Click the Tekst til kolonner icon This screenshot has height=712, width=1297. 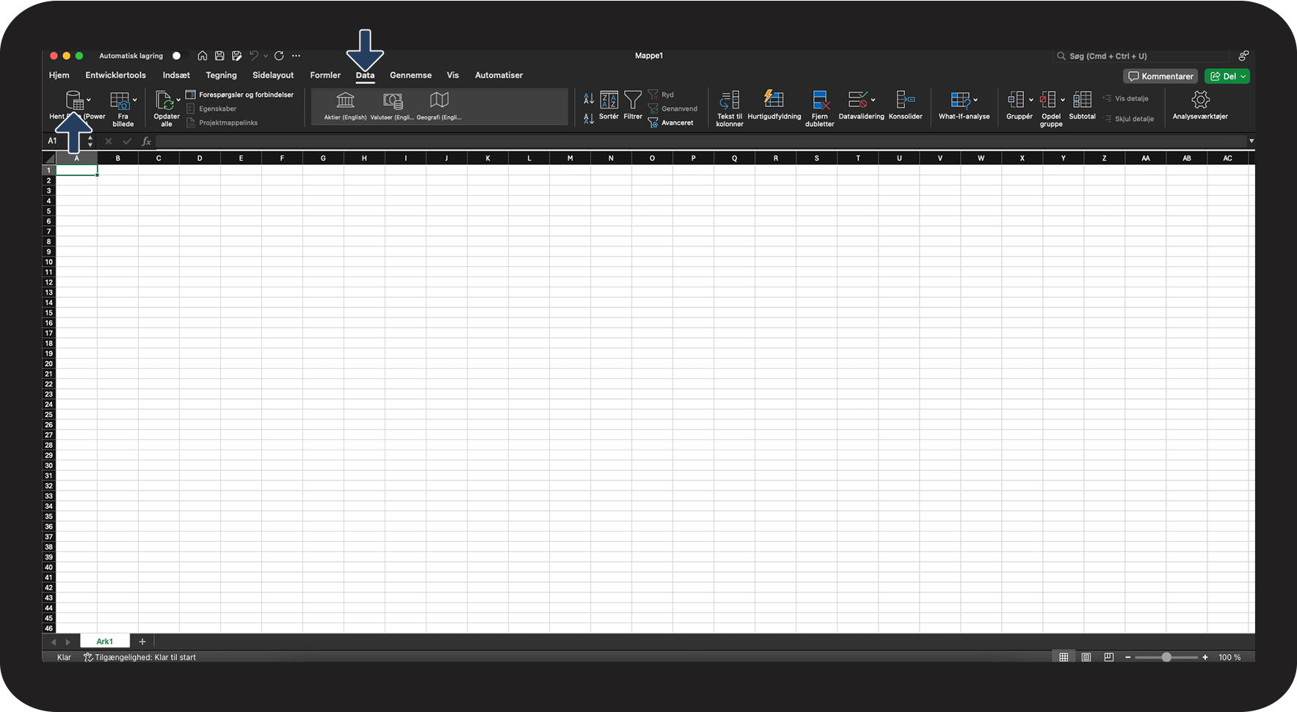click(x=730, y=100)
